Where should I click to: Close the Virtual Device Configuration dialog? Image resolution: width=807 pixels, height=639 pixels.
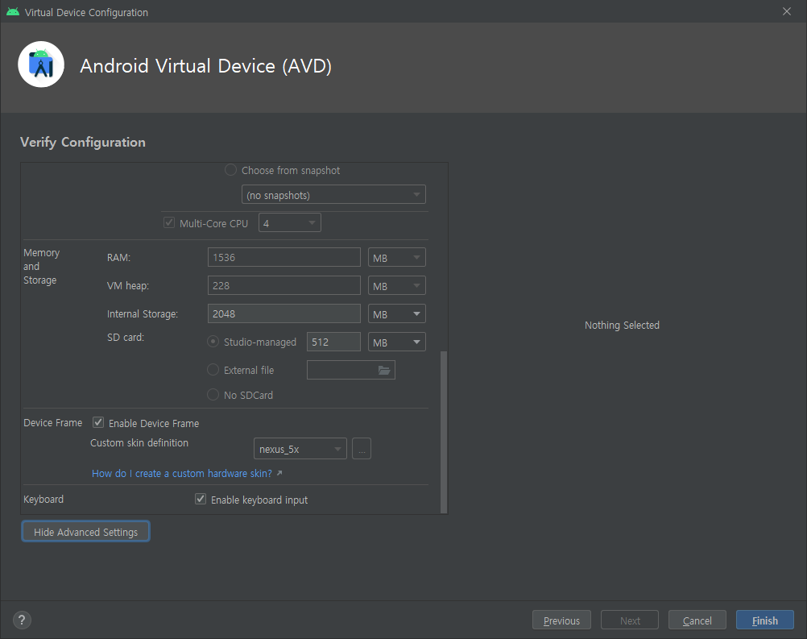pos(787,11)
